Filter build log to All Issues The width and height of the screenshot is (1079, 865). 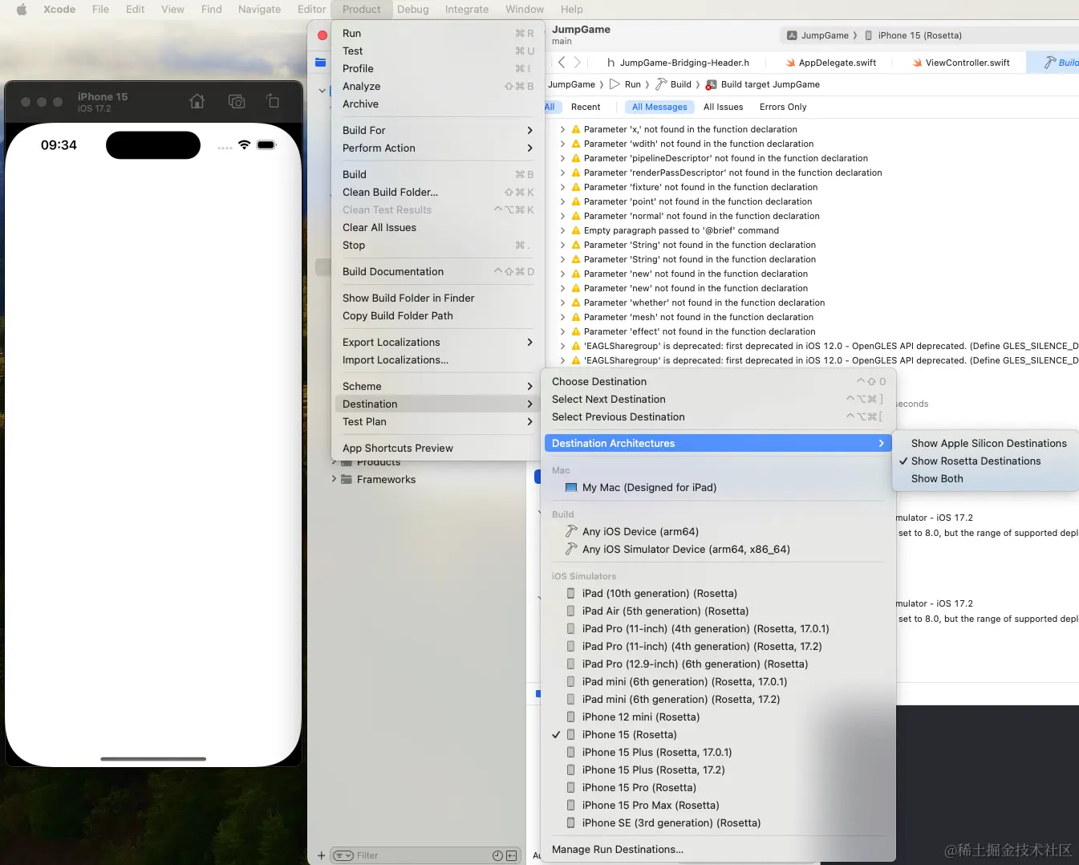point(723,107)
